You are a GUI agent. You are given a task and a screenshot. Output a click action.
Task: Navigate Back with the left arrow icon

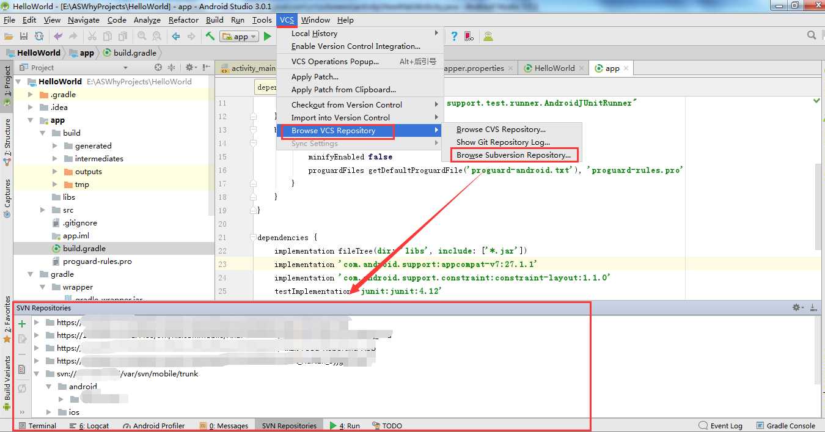(x=176, y=37)
